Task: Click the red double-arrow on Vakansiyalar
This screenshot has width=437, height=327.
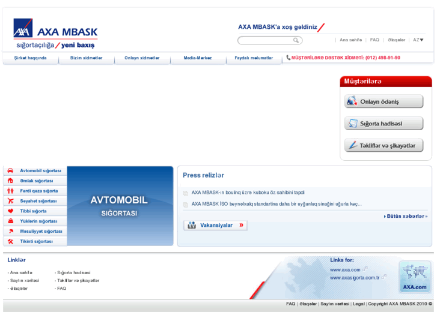Action: point(242,225)
